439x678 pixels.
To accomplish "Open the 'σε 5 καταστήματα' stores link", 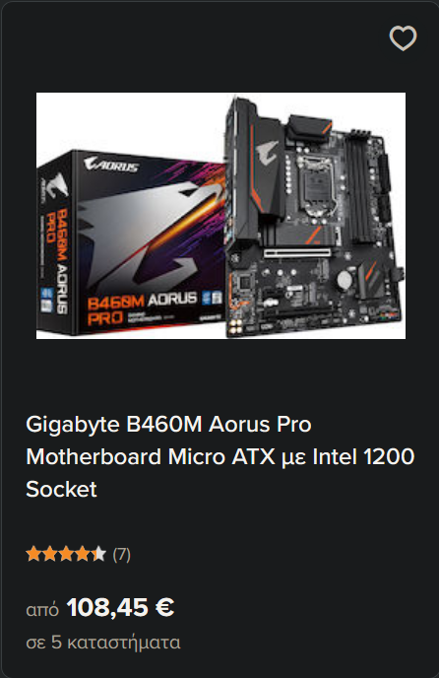I will (102, 643).
